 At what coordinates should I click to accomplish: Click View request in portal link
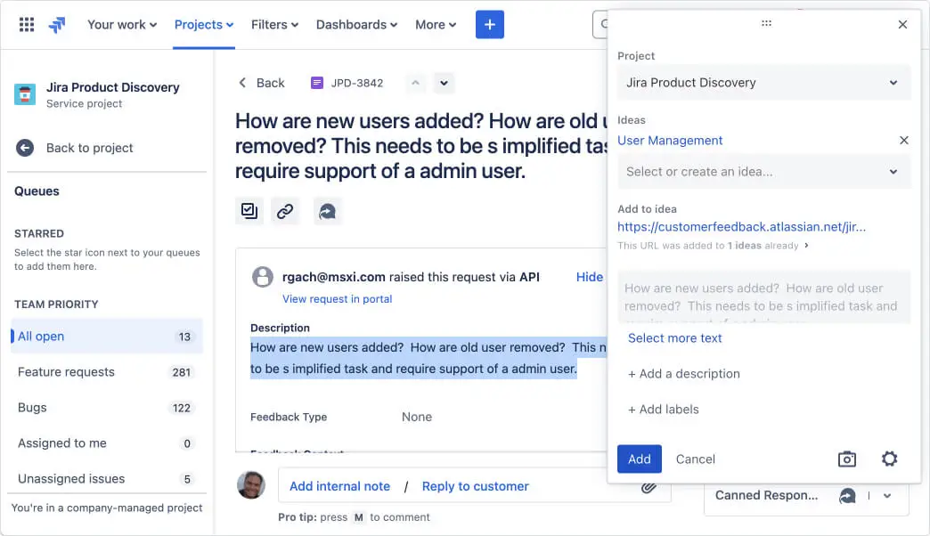coord(337,299)
